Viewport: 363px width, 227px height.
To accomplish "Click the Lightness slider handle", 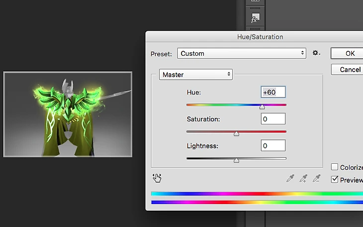I will coord(236,160).
